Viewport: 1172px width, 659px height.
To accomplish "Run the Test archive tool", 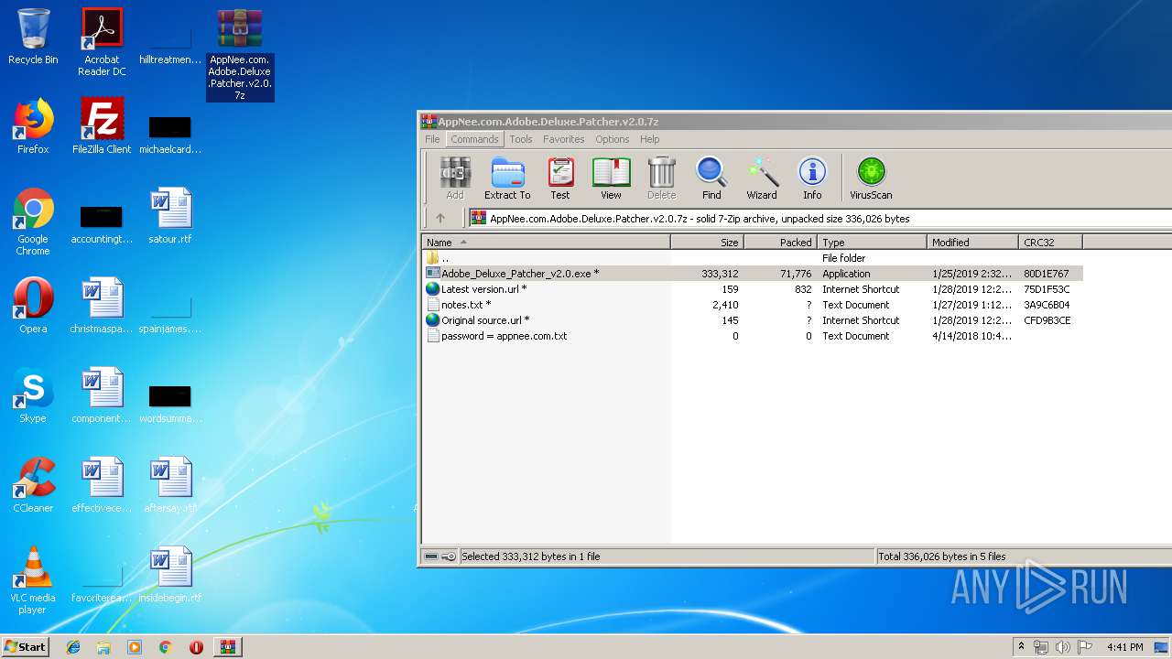I will point(560,178).
